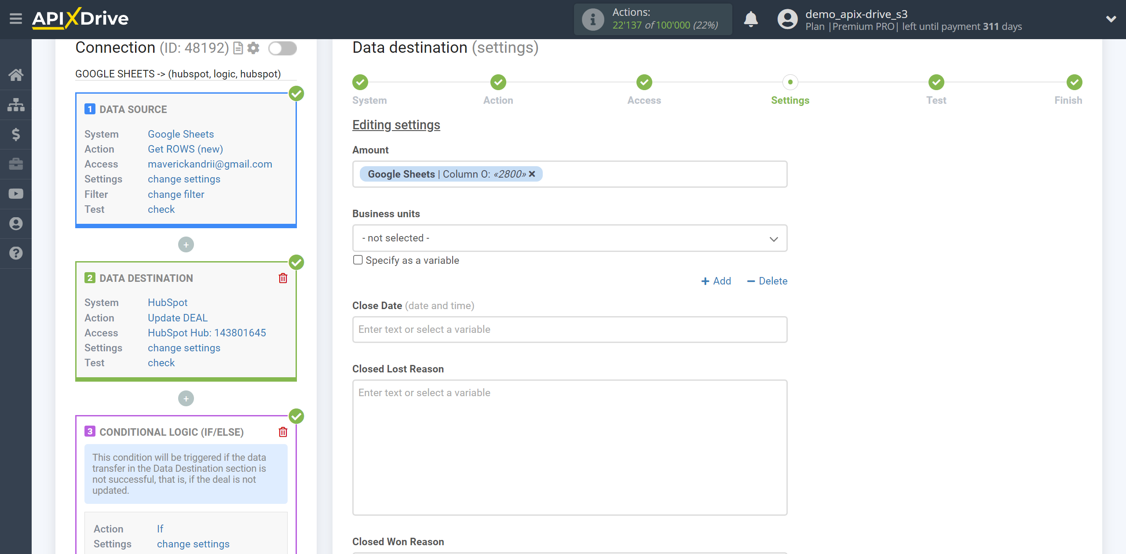
Task: Go to the Action step
Action: click(498, 82)
